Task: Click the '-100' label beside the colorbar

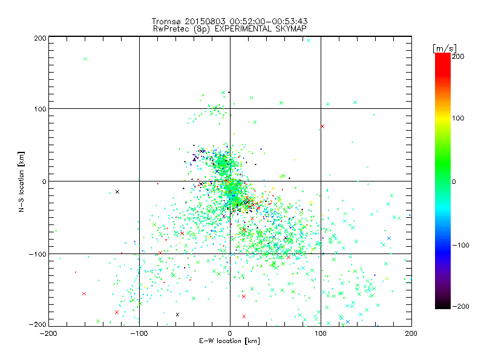Action: [x=460, y=245]
